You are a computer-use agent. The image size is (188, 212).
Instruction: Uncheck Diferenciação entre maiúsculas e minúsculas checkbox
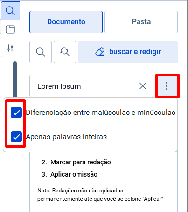(x=16, y=113)
